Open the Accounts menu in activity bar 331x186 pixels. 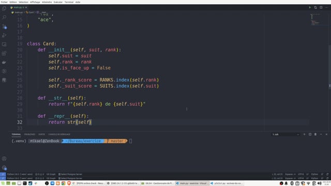(4, 159)
